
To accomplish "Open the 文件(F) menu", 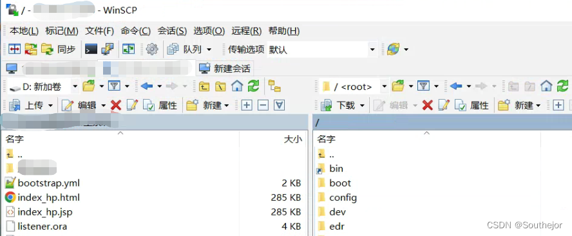I will click(100, 32).
